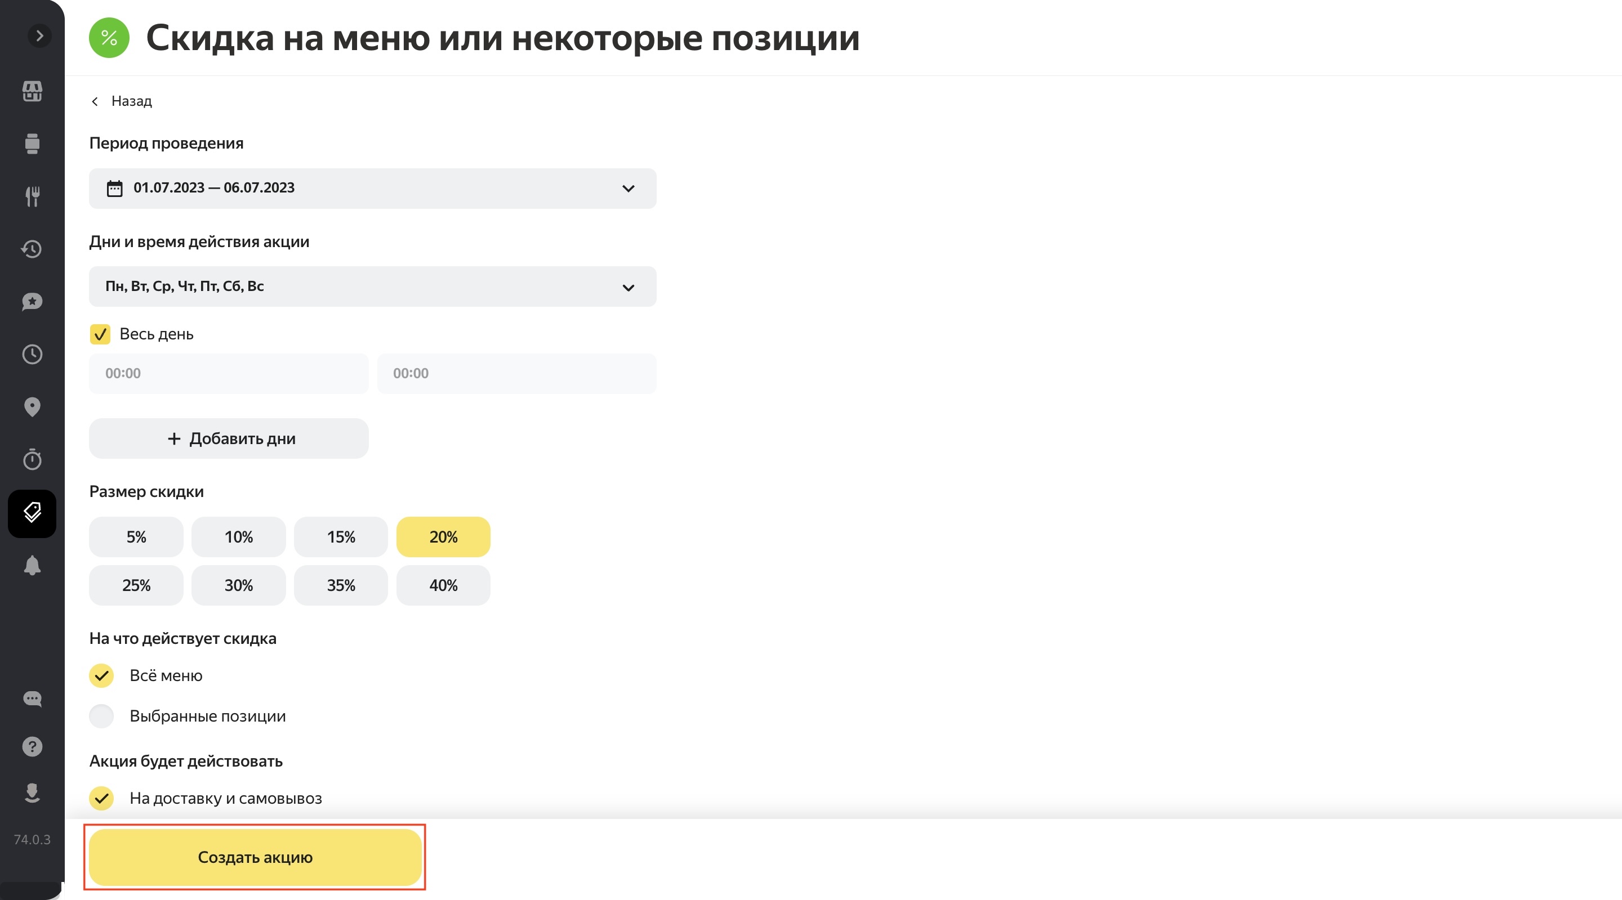Open the notifications bell icon

[x=32, y=565]
